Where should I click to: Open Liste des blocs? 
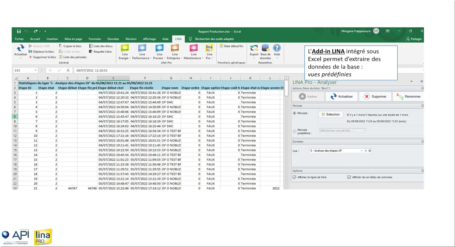point(101,46)
